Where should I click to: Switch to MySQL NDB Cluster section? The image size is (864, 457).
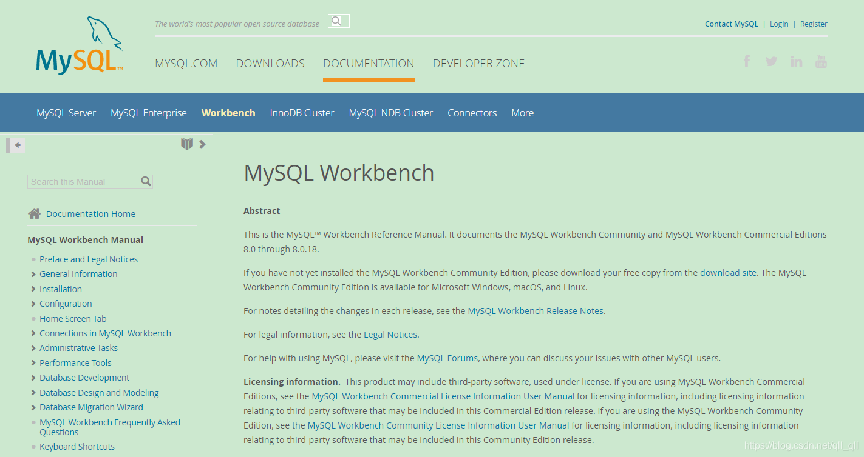point(391,113)
